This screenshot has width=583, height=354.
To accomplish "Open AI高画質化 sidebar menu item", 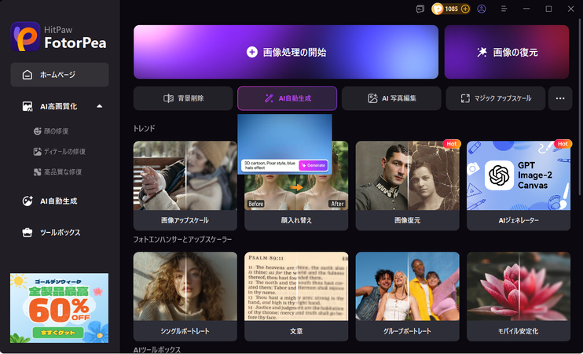I will pos(60,106).
